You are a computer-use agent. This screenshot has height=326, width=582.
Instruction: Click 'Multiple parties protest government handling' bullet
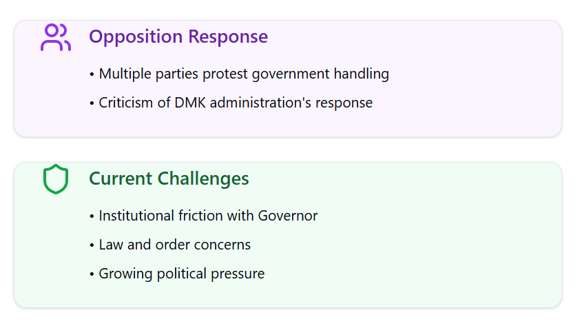[240, 74]
